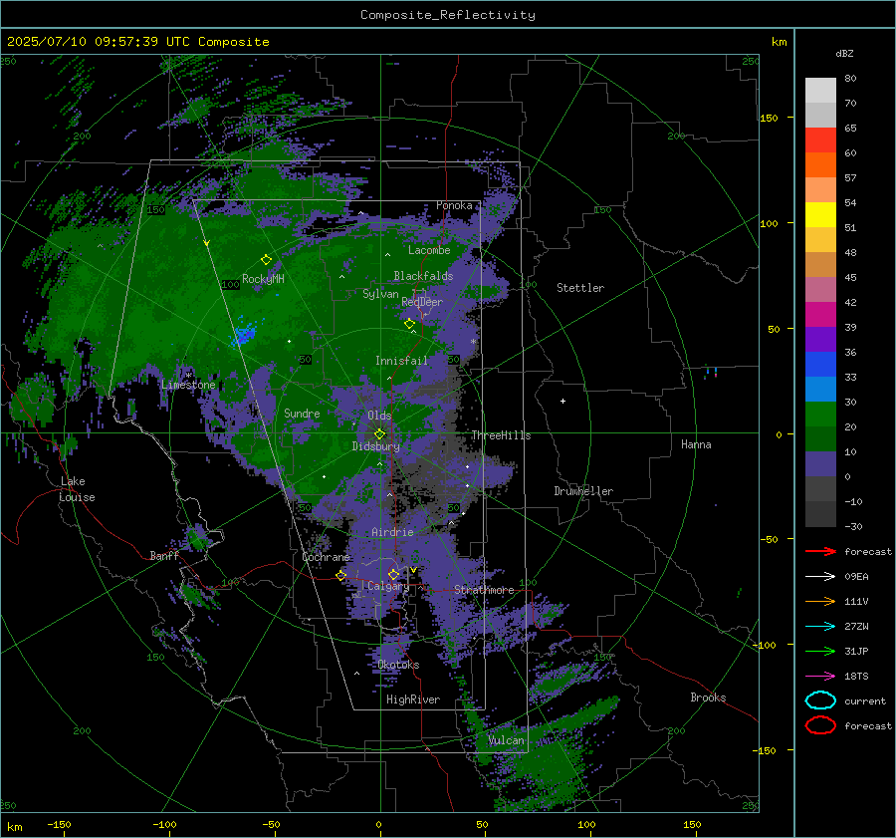Click the Stettler city label
Viewport: 896px width, 838px height.
click(x=580, y=288)
